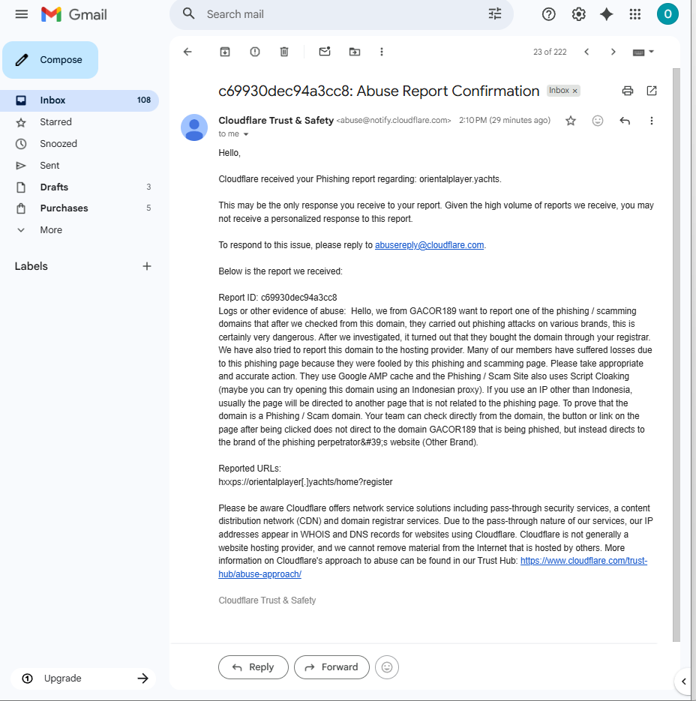Delete this email with trash icon
This screenshot has width=696, height=701.
click(x=284, y=52)
